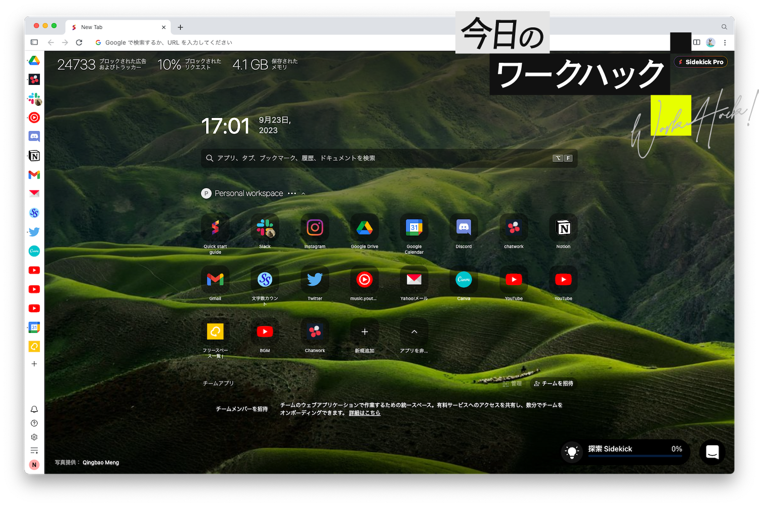Click the notifications bell at bottom left

tap(34, 409)
